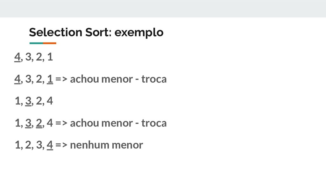
Task: Click the '=>' arrow before 'nenhum menor'
Action: [x=61, y=145]
